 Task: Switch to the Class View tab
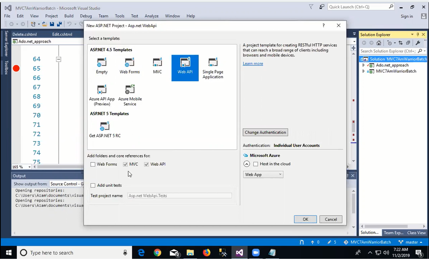point(416,233)
